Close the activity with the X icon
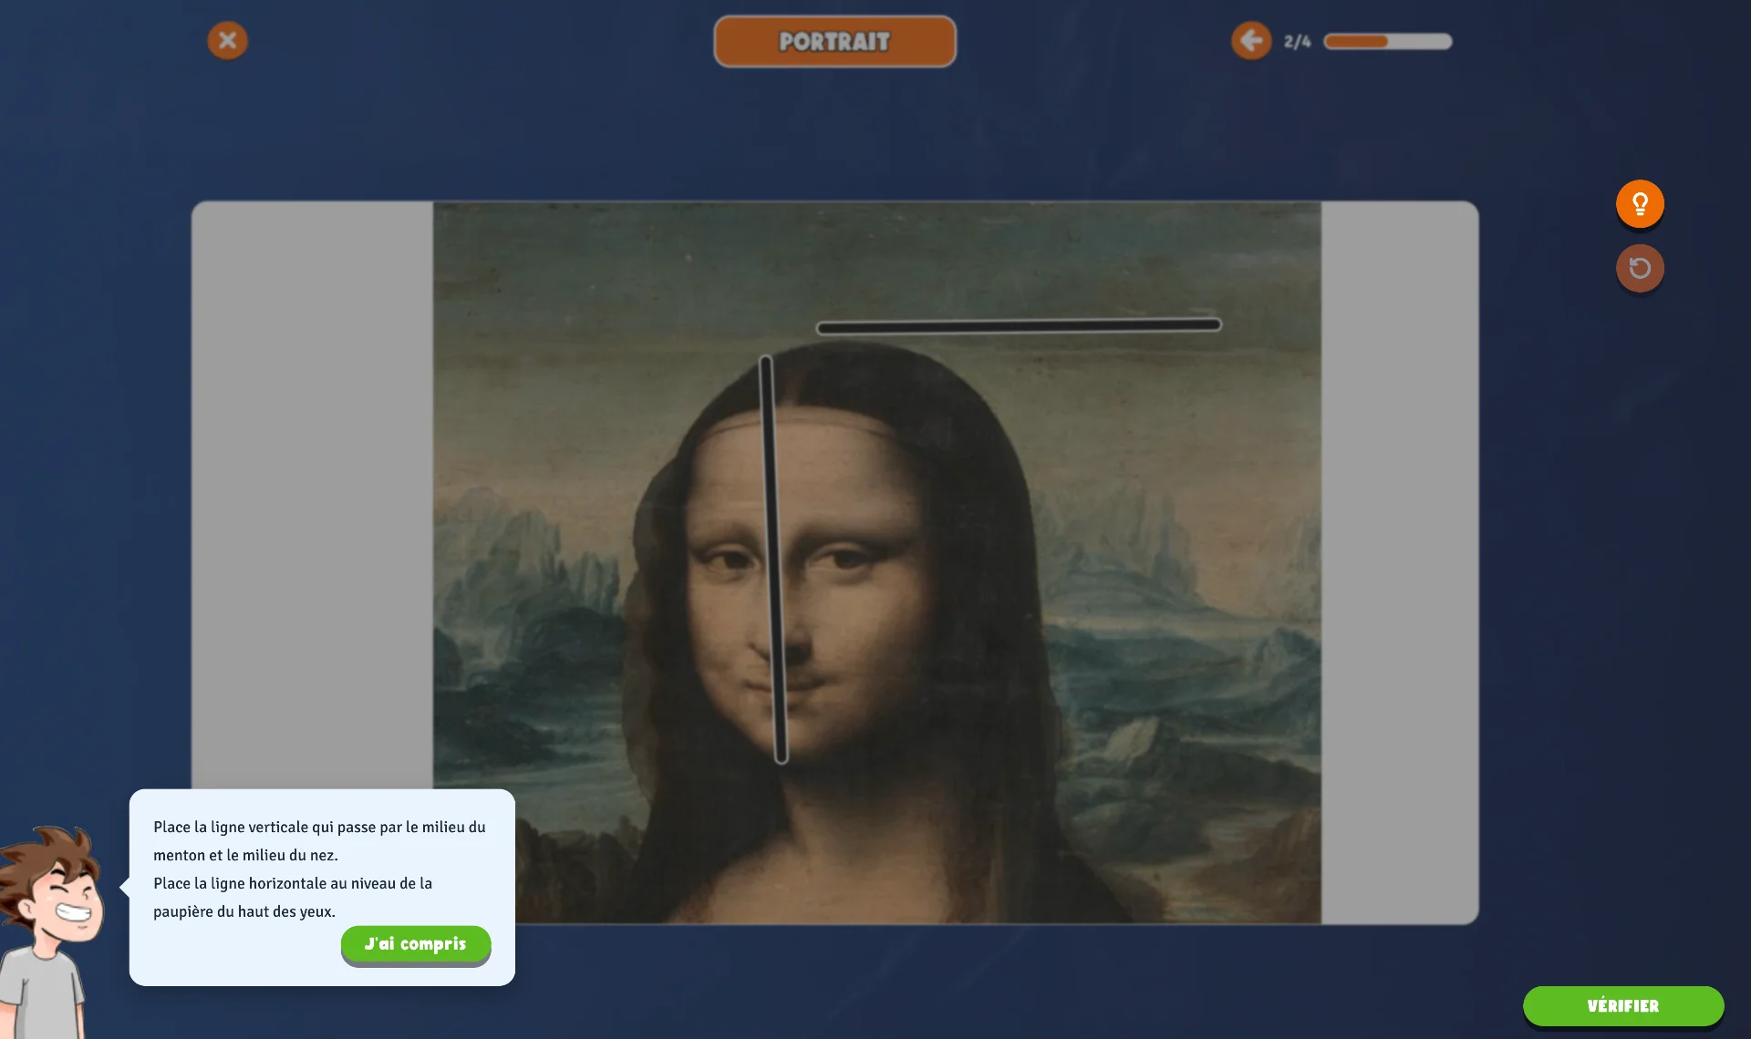1751x1039 pixels. coord(227,40)
